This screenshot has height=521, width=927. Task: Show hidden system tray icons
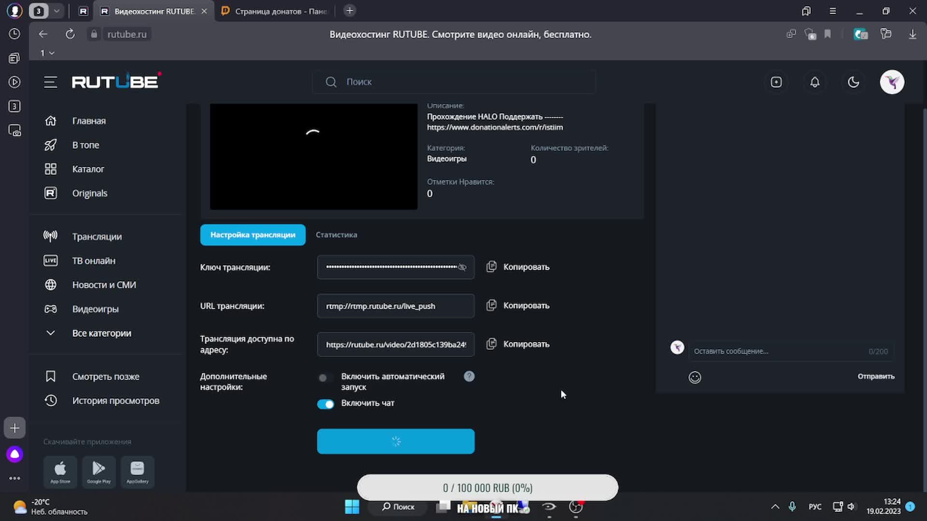[775, 507]
